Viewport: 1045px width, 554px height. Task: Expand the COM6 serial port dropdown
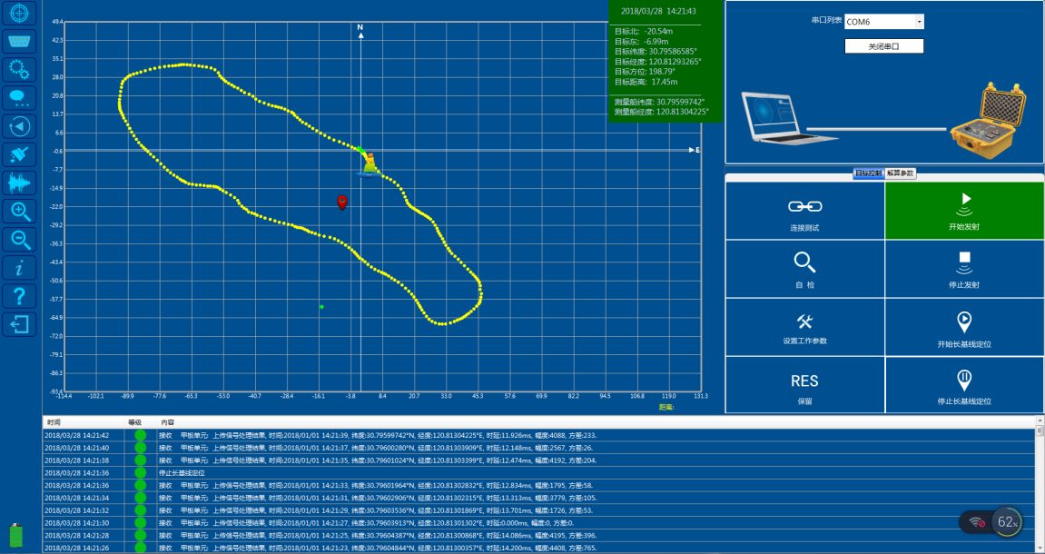(919, 22)
